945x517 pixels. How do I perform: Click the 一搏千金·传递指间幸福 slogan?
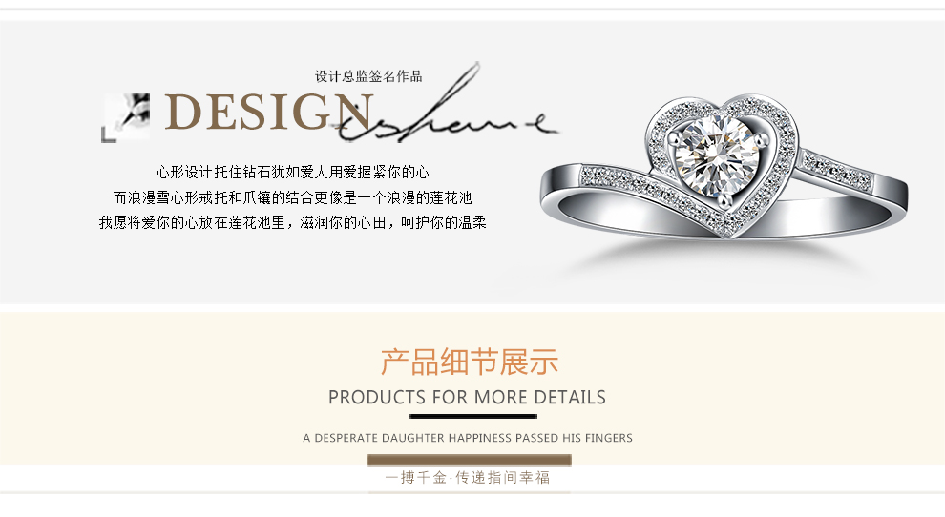[468, 478]
